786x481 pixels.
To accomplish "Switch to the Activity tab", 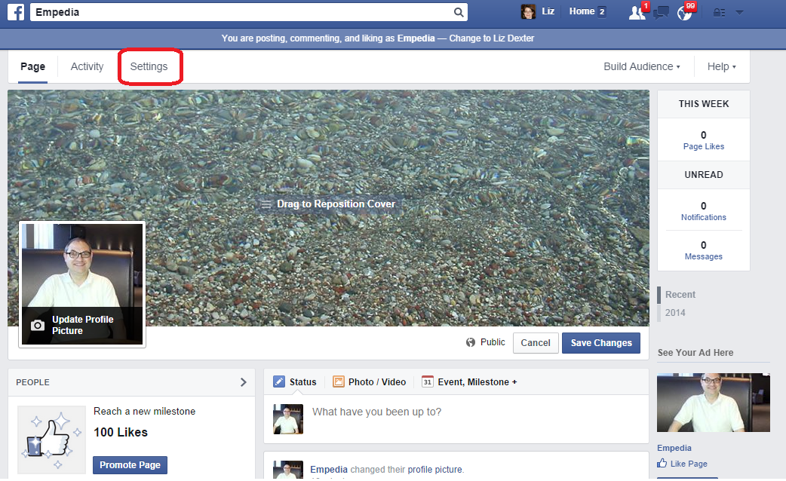I will point(87,66).
